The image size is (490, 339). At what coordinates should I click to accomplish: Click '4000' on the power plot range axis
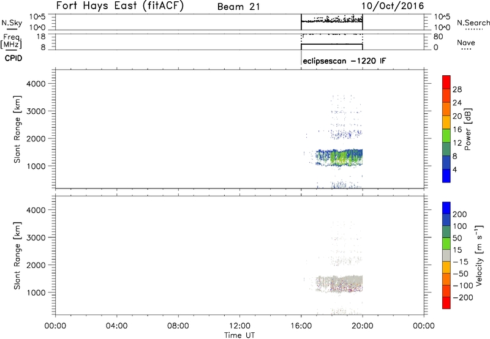click(36, 84)
